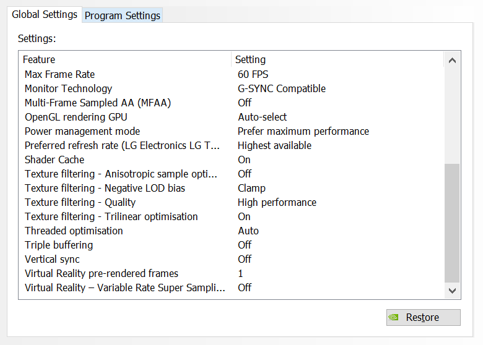Select the Global Settings tab
Screen dimensions: 483x345
coord(45,14)
